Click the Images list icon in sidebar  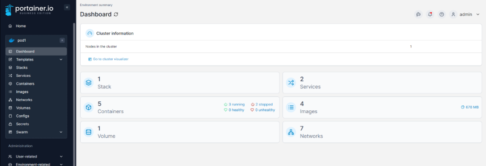tap(10, 92)
